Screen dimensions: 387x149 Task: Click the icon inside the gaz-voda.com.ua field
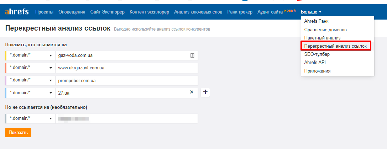point(192,55)
